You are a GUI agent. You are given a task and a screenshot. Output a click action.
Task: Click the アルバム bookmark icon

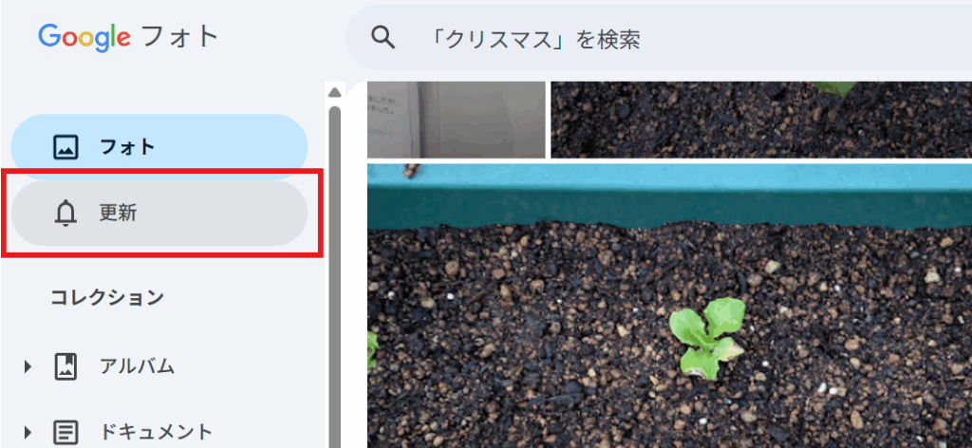click(65, 366)
